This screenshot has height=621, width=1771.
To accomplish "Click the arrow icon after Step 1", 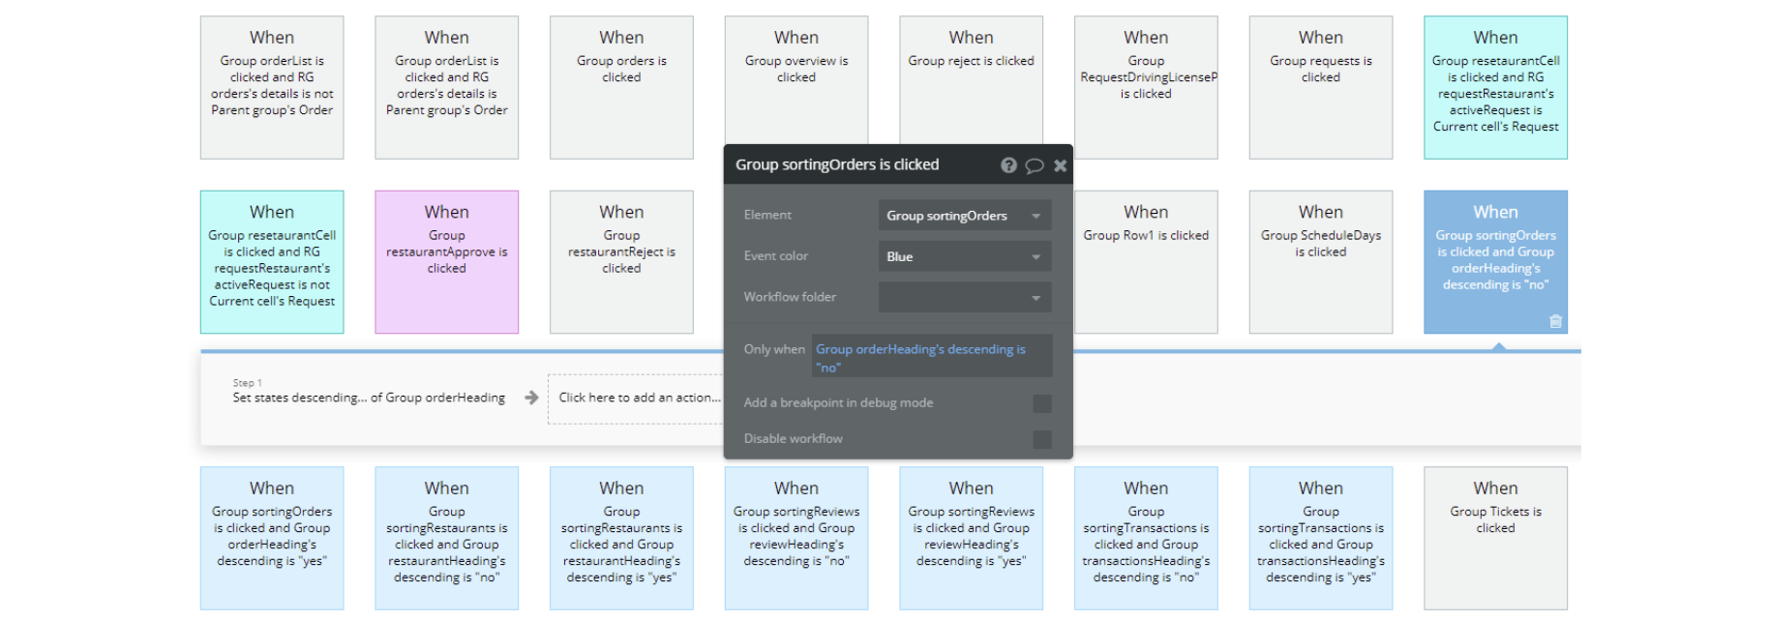I will tap(531, 398).
